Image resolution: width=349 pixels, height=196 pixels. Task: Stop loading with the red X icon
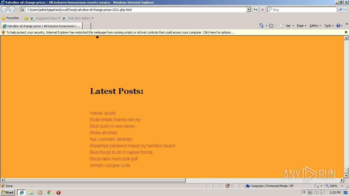pos(262,10)
